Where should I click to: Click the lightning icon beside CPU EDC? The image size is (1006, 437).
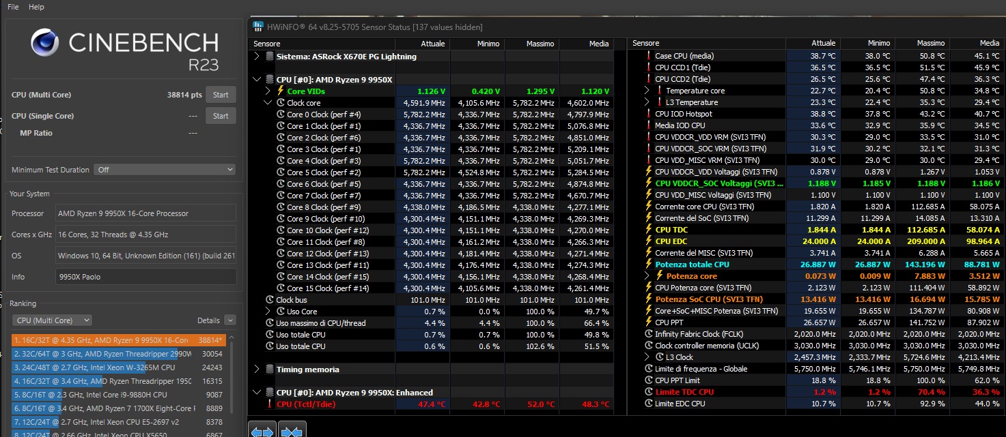(649, 241)
